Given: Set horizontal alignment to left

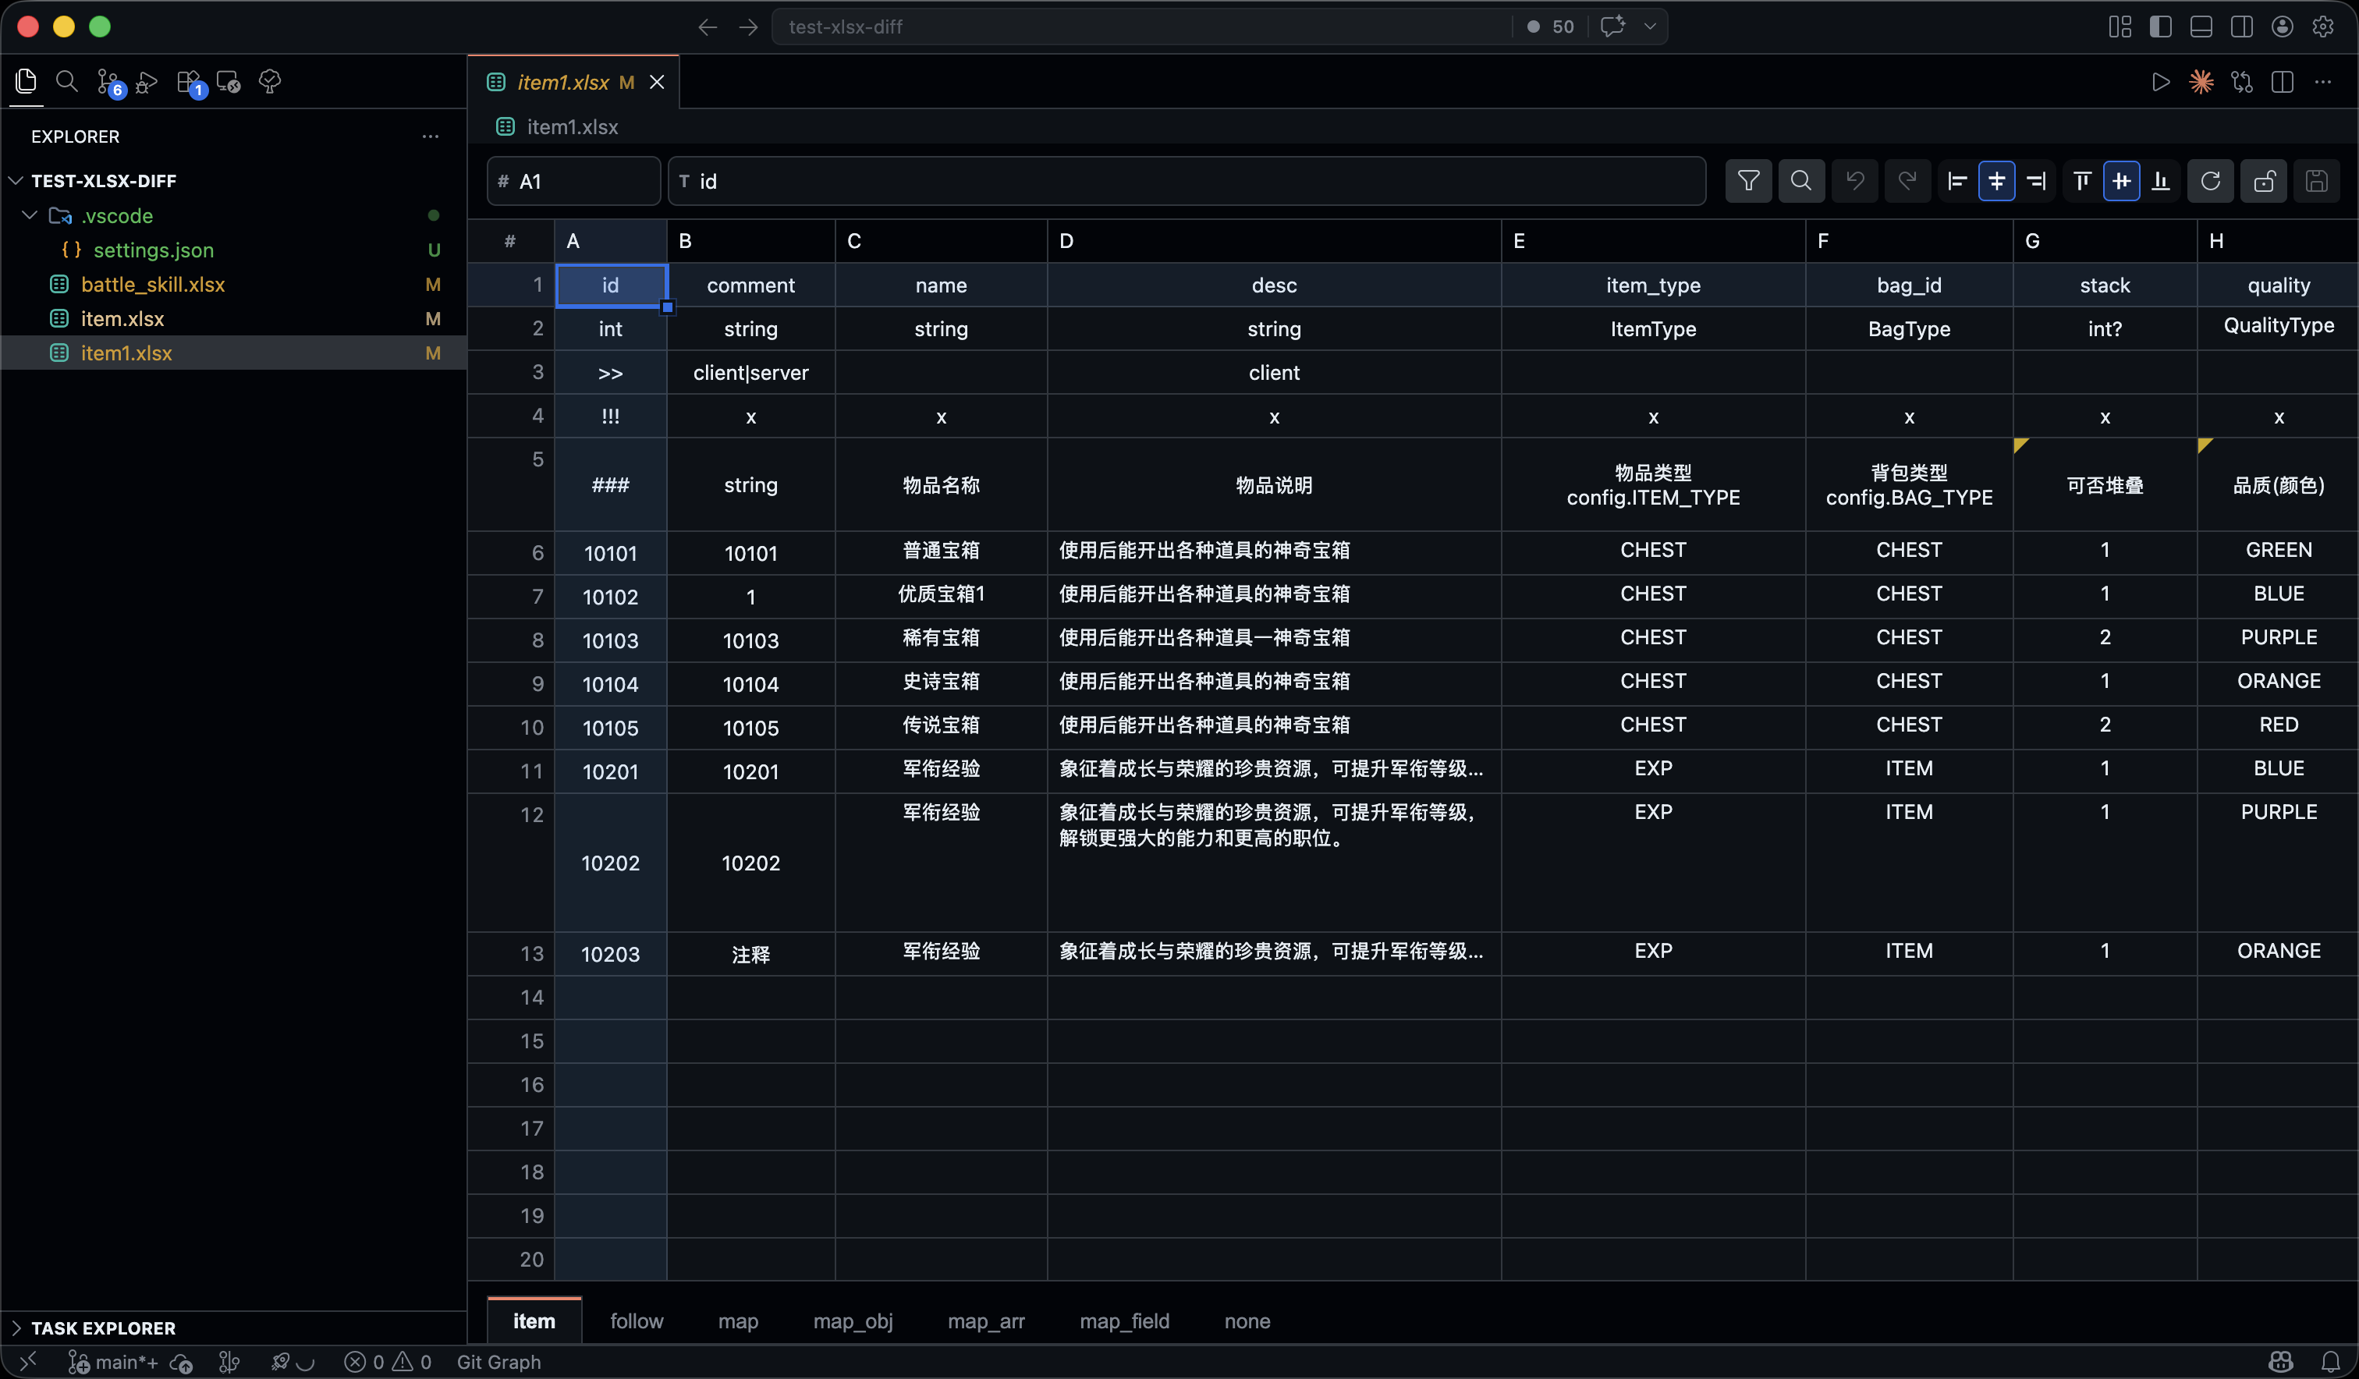Looking at the screenshot, I should pos(1956,181).
